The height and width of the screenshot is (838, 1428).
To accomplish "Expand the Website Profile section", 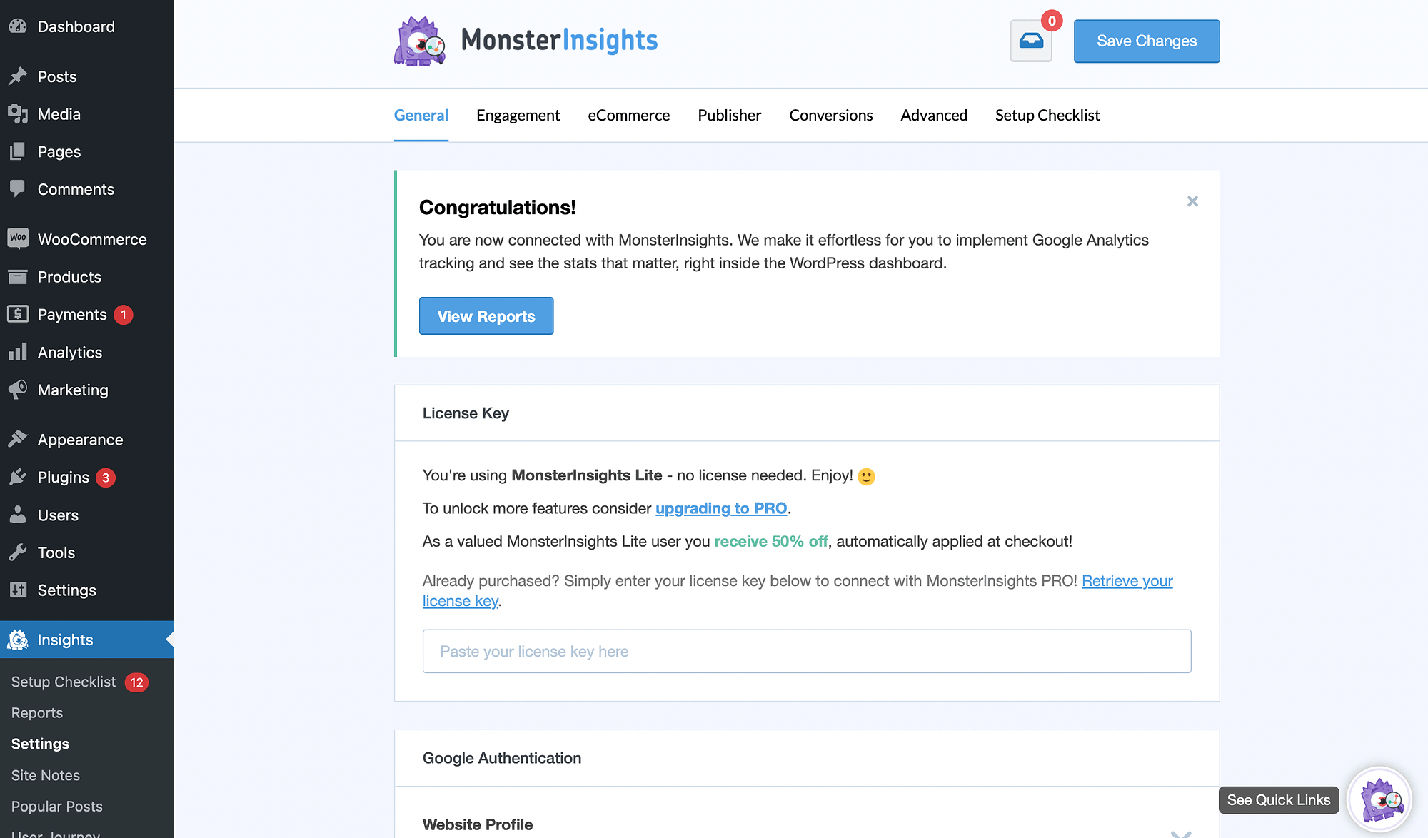I will 1182,824.
